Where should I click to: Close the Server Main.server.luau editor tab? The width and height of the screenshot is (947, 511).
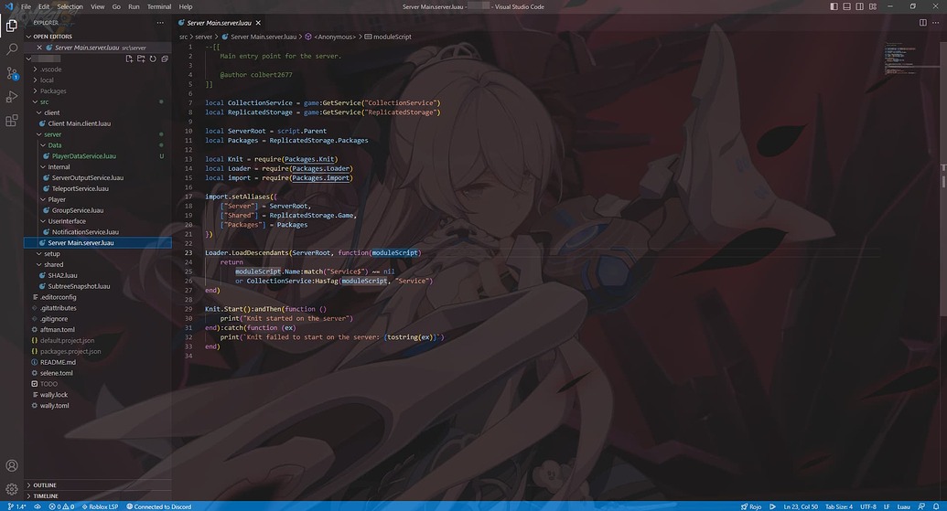click(259, 23)
